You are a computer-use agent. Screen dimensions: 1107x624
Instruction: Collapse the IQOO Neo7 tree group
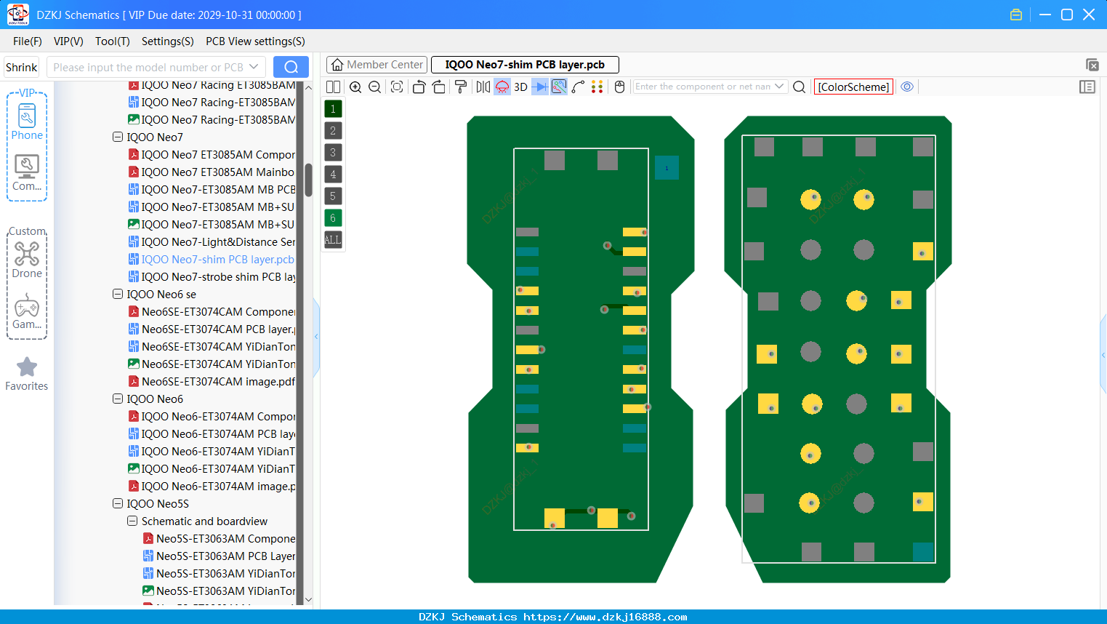point(118,137)
